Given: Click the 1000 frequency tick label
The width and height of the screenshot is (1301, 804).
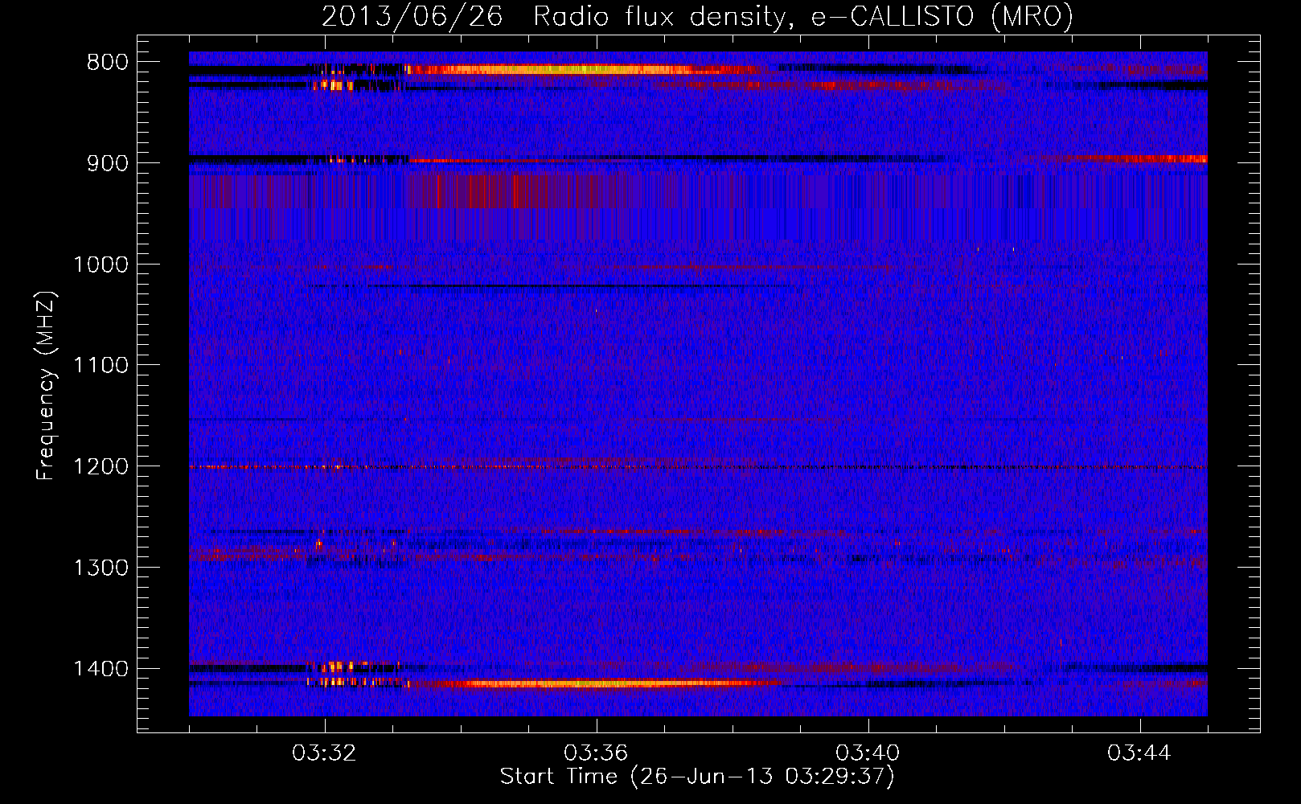Looking at the screenshot, I should 101,265.
